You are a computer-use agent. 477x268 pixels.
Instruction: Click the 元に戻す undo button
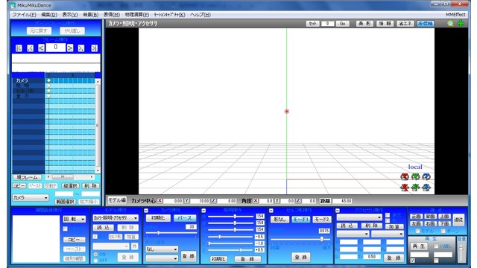pos(39,31)
